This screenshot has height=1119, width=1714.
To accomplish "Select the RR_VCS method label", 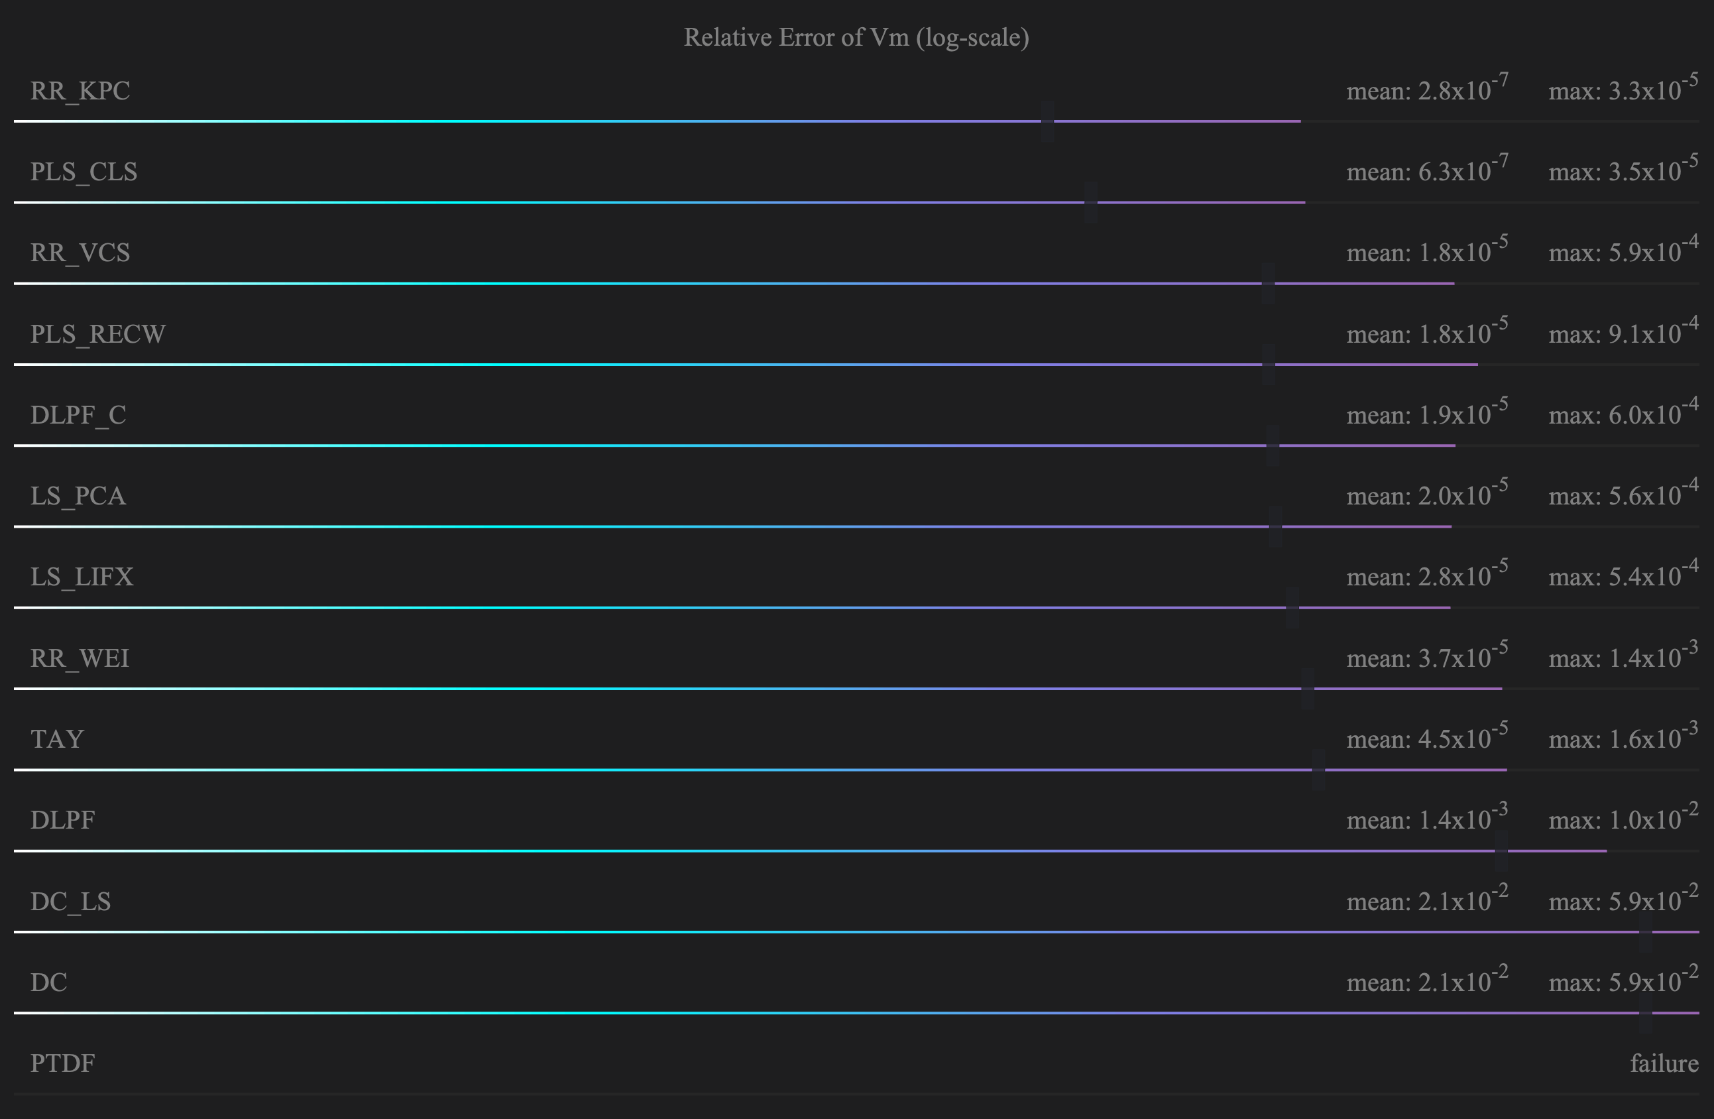I will pyautogui.click(x=80, y=253).
